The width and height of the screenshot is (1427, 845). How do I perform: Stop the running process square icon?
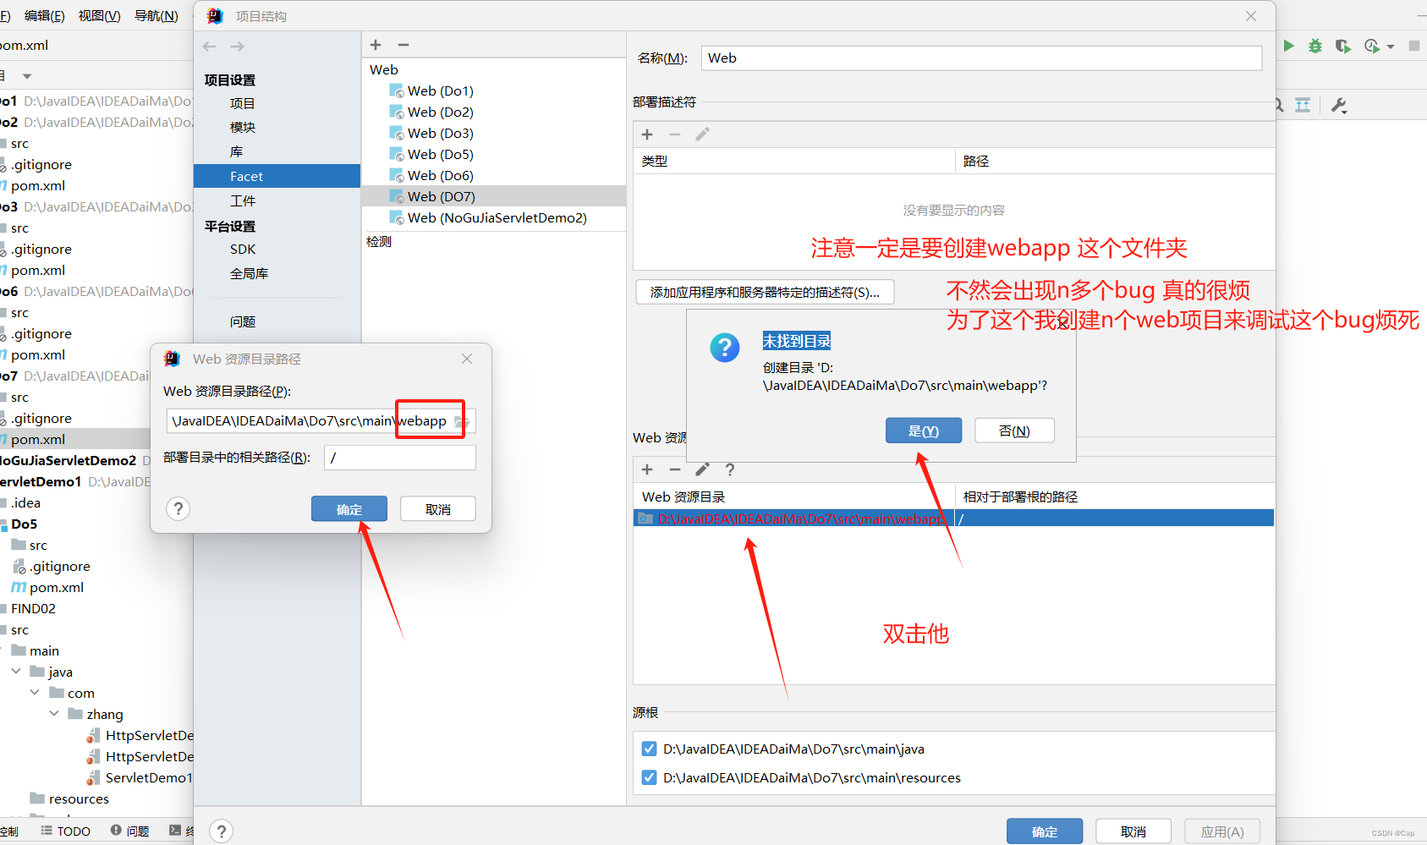1414,46
